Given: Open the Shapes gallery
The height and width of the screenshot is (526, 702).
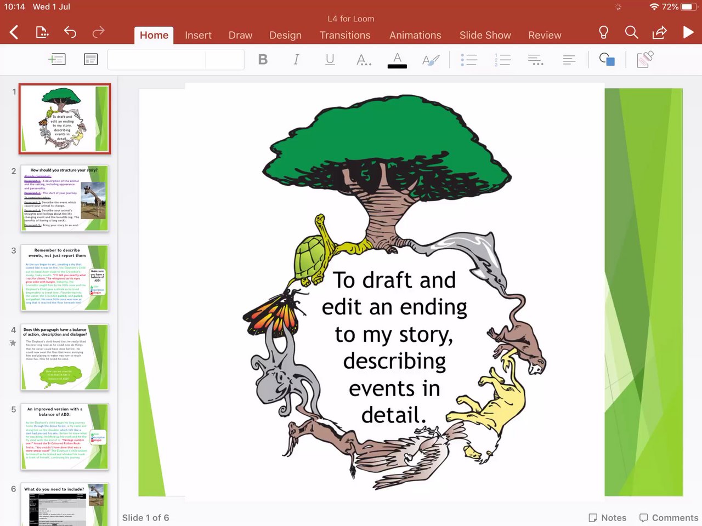Looking at the screenshot, I should pyautogui.click(x=607, y=59).
